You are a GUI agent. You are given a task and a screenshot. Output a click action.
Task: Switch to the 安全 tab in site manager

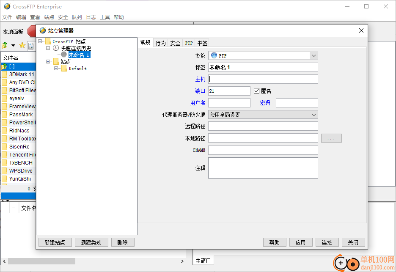point(175,43)
